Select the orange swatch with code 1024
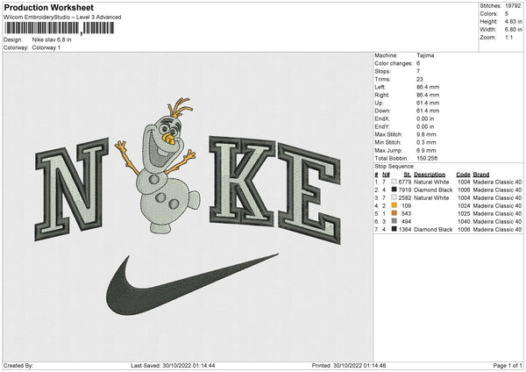The height and width of the screenshot is (372, 526). pos(394,205)
